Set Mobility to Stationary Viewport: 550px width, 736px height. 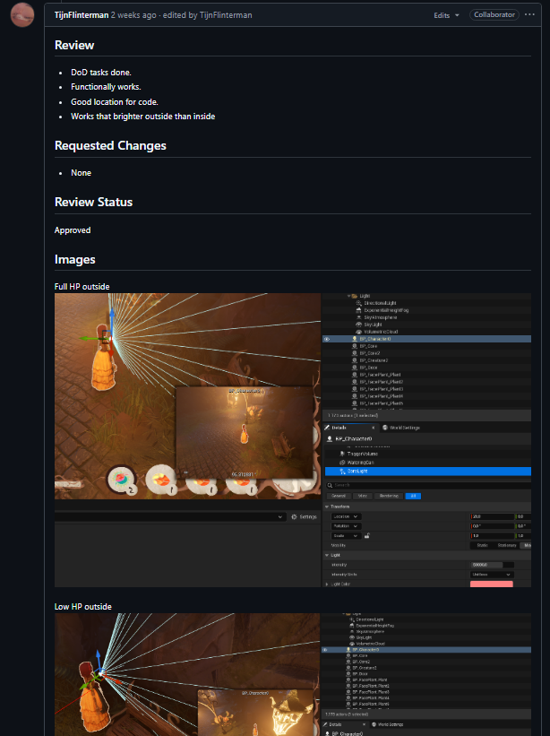point(505,545)
